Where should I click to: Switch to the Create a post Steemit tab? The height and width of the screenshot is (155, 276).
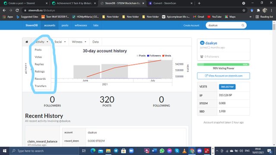(25, 3)
